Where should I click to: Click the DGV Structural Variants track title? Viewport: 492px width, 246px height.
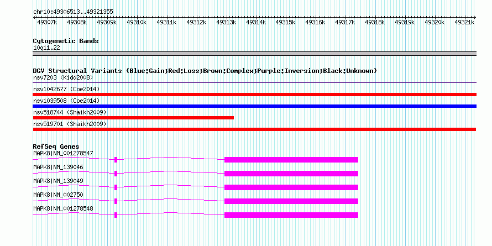pos(205,71)
